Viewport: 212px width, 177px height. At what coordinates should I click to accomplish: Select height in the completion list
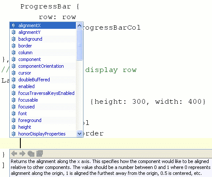(x=43, y=127)
